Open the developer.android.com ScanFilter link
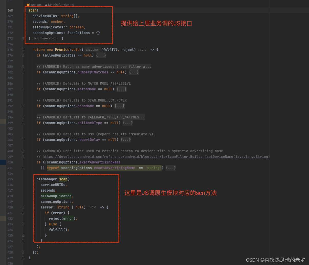 156,157
